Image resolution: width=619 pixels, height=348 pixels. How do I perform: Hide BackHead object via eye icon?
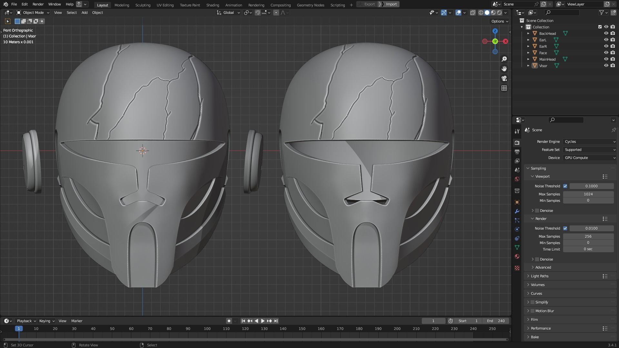(606, 33)
